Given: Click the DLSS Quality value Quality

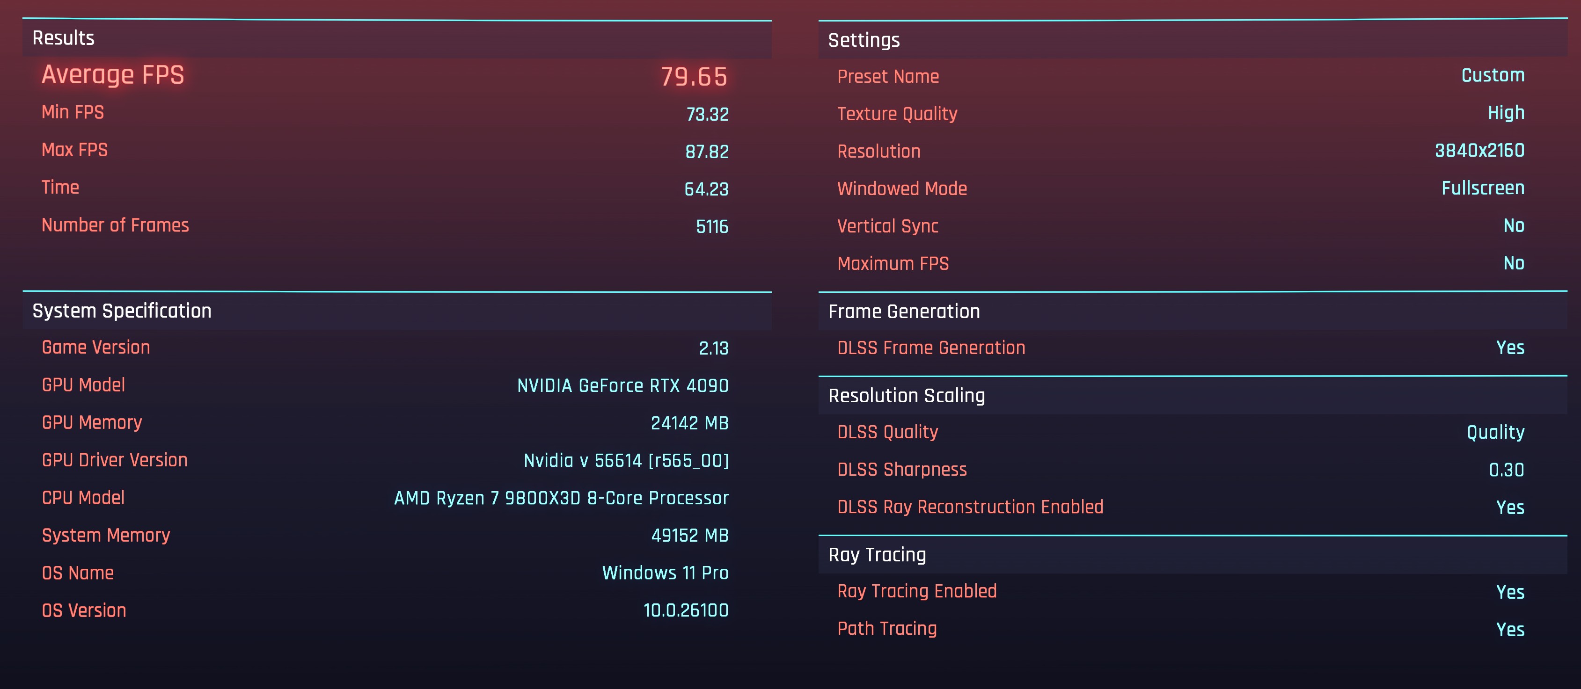Looking at the screenshot, I should pos(1496,433).
